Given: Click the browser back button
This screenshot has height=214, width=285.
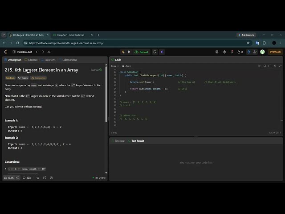Looking at the screenshot, I should click(4, 43).
